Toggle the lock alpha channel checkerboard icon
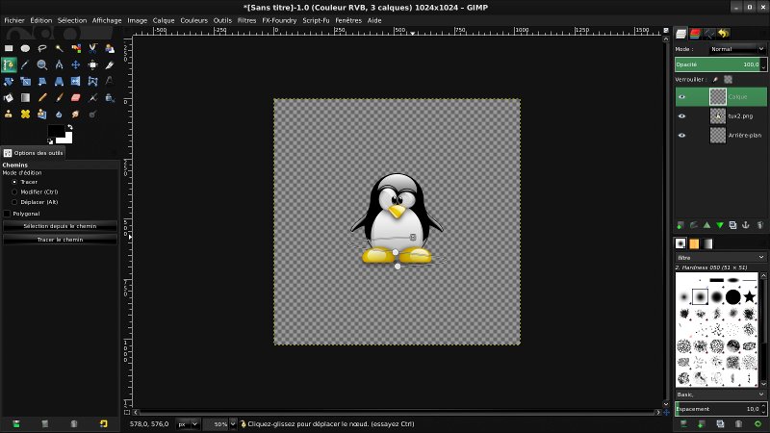The height and width of the screenshot is (433, 770). pos(729,80)
